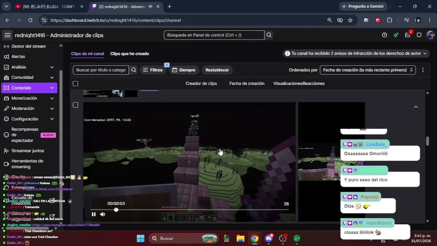Open the Twitch profile avatar menu
This screenshot has width=437, height=246.
point(430,35)
